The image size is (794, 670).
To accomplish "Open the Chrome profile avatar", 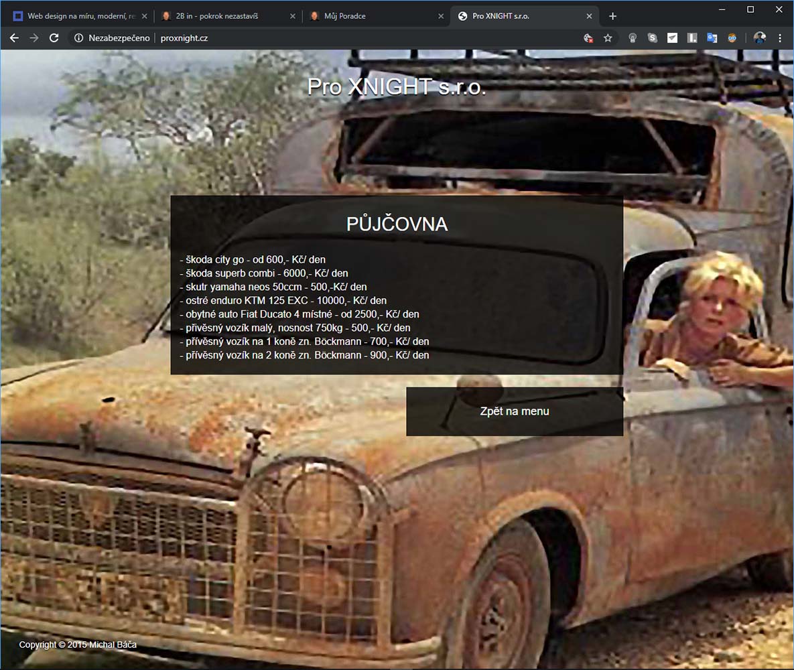I will tap(760, 38).
